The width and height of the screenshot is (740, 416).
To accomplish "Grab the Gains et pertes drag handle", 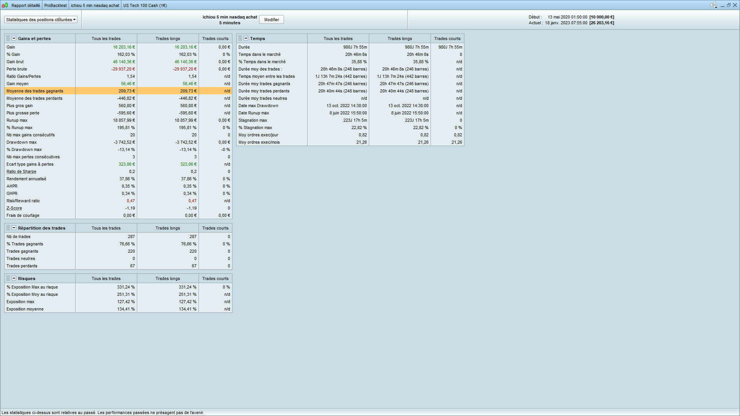I will point(8,39).
